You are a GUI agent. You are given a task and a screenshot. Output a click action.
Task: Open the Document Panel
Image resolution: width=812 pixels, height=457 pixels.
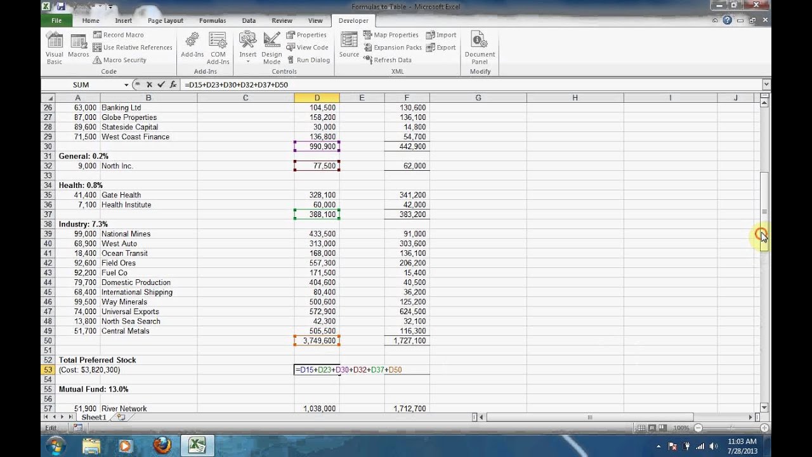(480, 48)
